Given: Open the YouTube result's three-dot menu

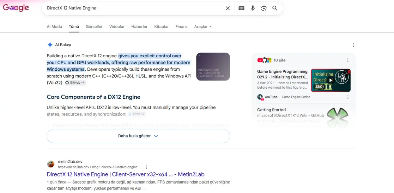Looking at the screenshot, I should [x=348, y=97].
